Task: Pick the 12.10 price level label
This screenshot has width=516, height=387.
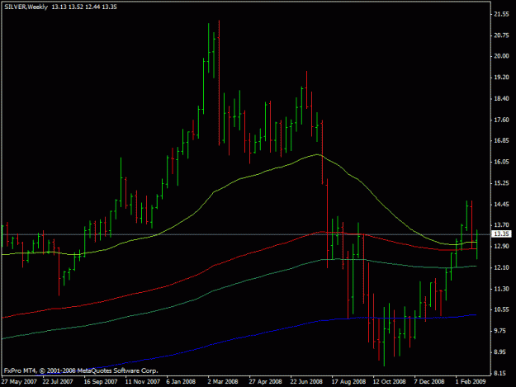Action: pos(501,267)
